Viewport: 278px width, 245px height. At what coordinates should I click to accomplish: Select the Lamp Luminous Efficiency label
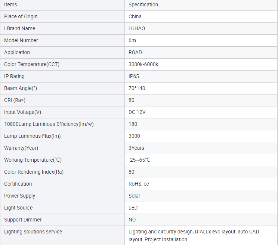pyautogui.click(x=49, y=124)
